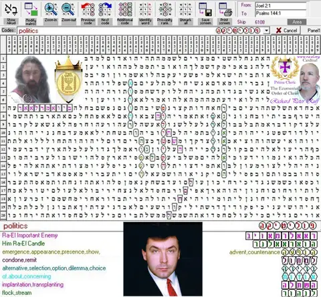Select the 'Him Ra-El Candle' legend entry

(x=23, y=243)
